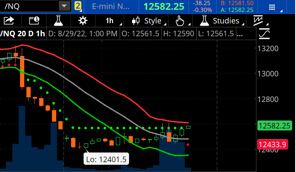The width and height of the screenshot is (296, 172).
Task: Click the yellow link number 2 badge
Action: tap(78, 6)
